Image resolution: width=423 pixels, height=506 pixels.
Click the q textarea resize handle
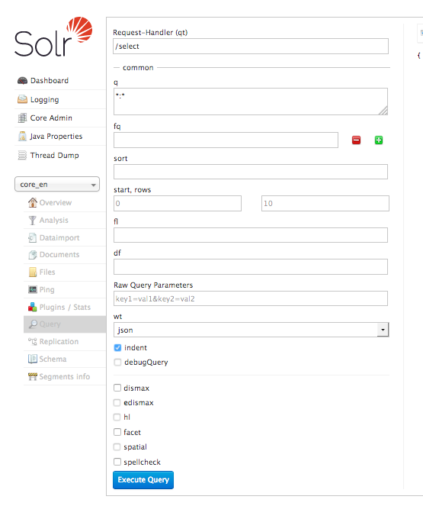(x=383, y=111)
